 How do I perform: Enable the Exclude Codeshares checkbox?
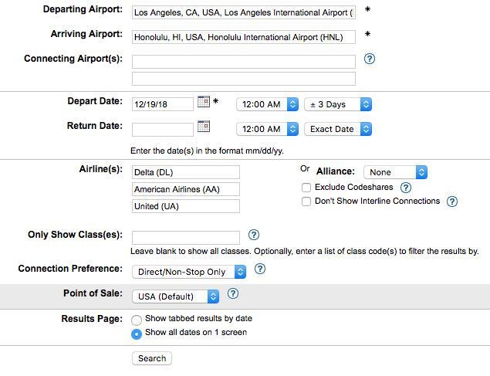(x=306, y=188)
